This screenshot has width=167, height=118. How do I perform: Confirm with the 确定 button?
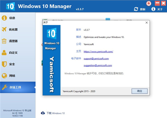tap(139, 91)
